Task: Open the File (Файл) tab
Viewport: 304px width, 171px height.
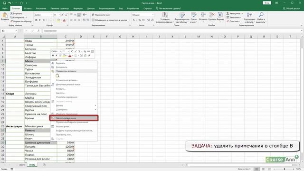Action: coord(5,9)
